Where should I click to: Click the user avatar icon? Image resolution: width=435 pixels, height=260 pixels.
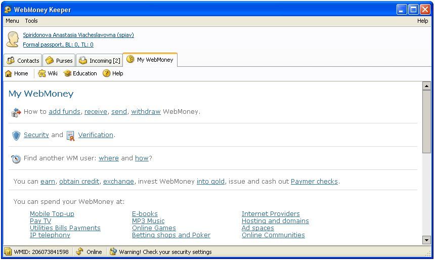(x=13, y=39)
